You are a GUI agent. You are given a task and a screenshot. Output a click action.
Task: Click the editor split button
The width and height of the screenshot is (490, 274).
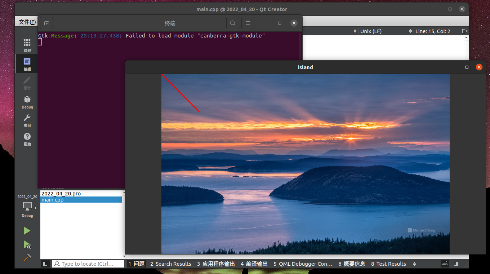464,31
